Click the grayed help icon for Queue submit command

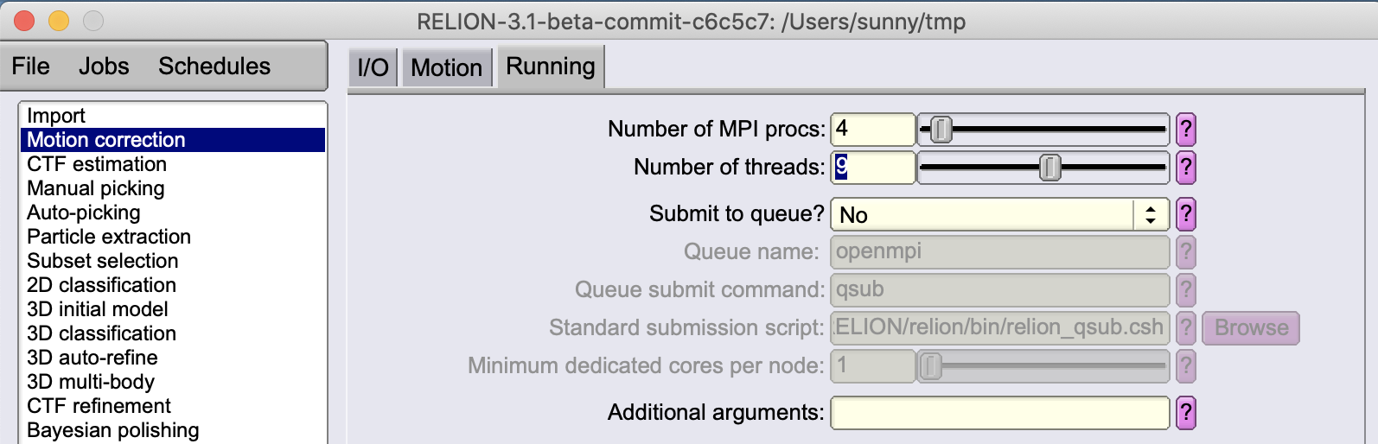click(x=1186, y=290)
